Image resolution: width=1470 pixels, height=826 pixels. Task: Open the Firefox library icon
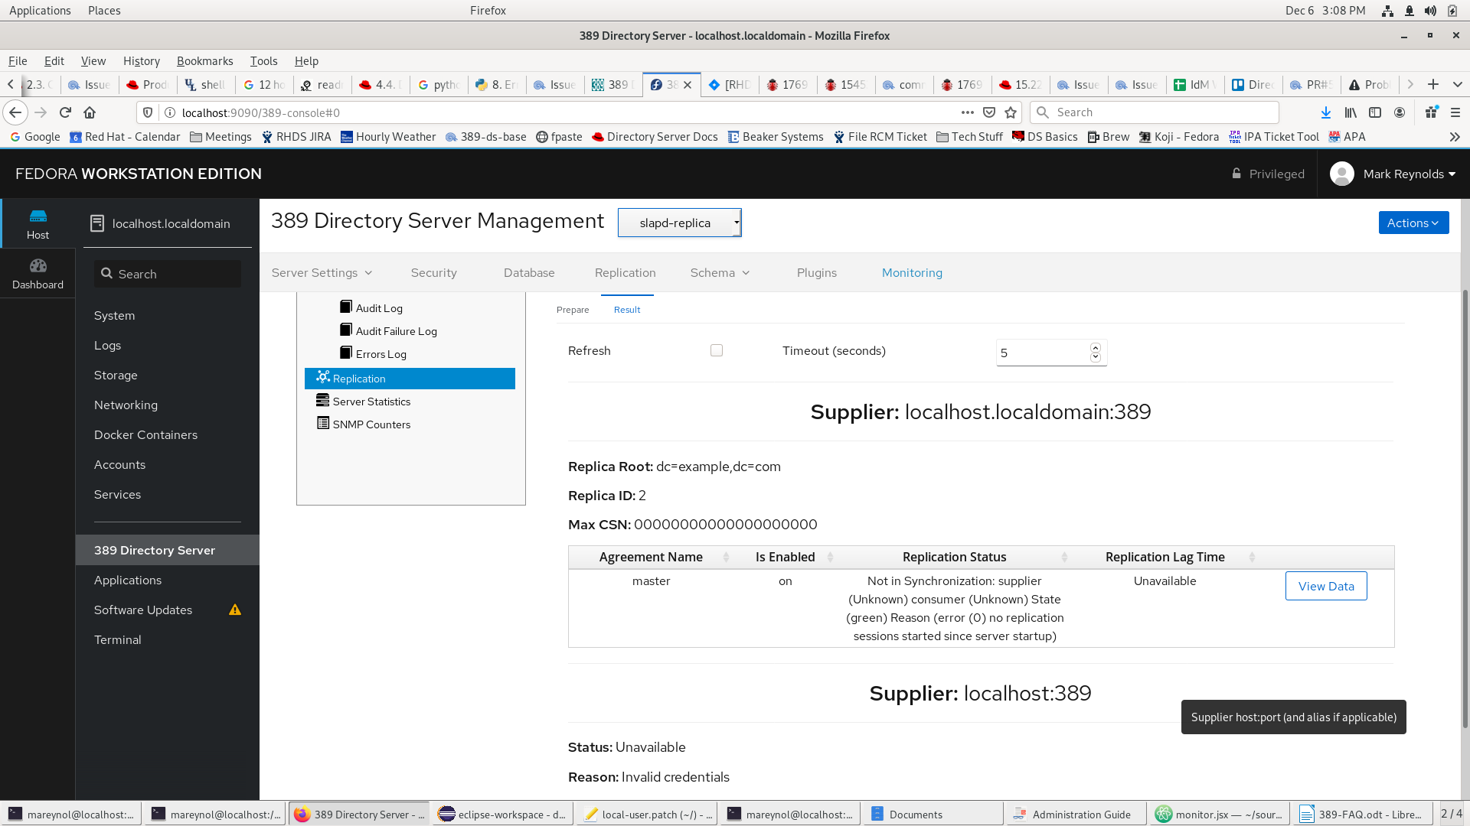tap(1351, 112)
